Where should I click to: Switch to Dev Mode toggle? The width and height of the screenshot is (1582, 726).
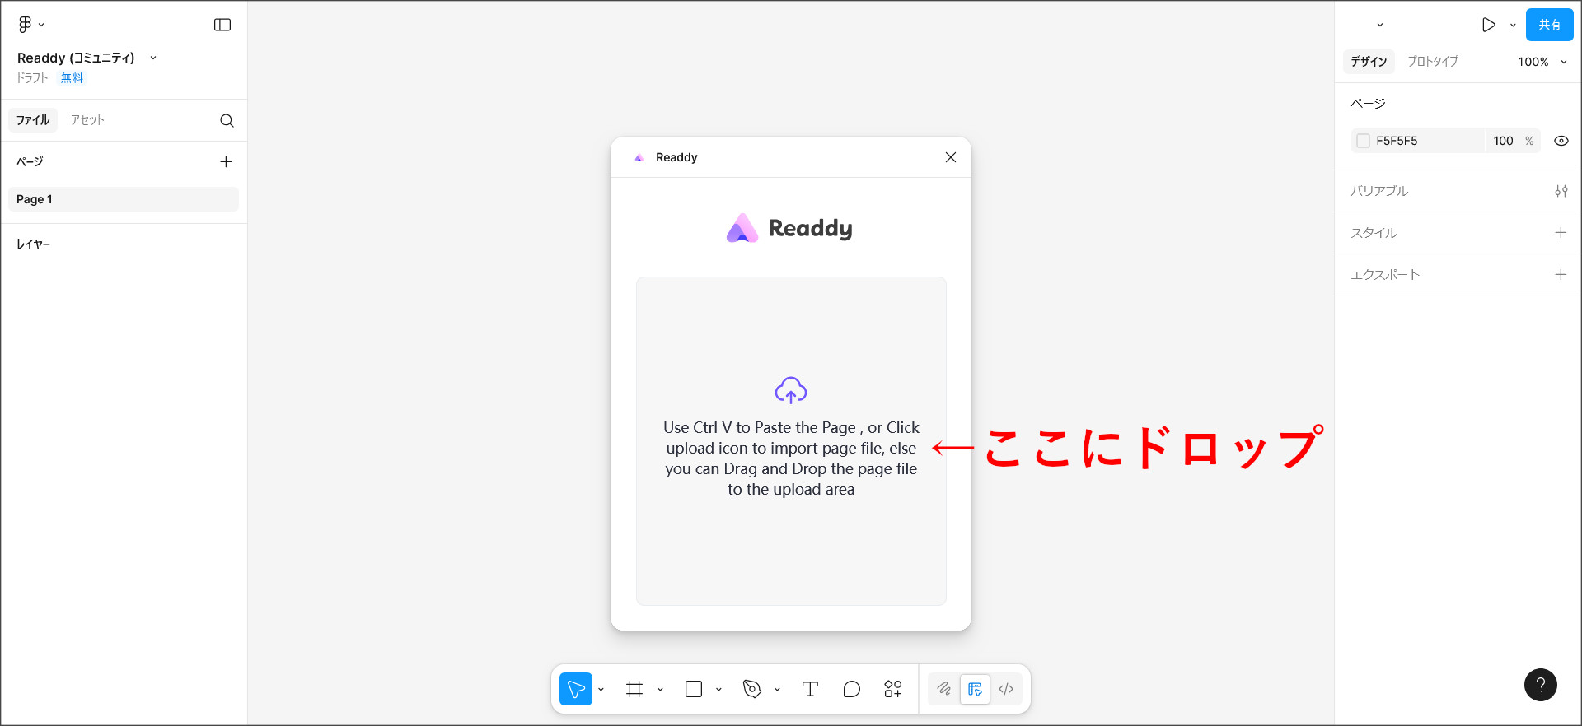(x=1006, y=689)
